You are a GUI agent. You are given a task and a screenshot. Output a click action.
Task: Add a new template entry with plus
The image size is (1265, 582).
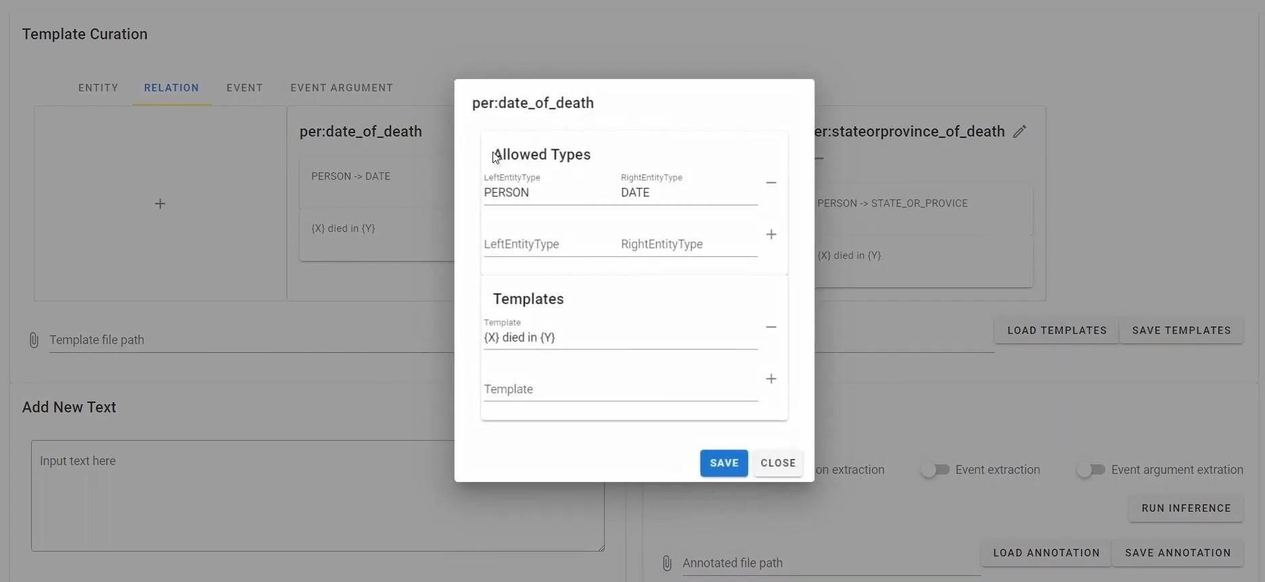pyautogui.click(x=770, y=379)
